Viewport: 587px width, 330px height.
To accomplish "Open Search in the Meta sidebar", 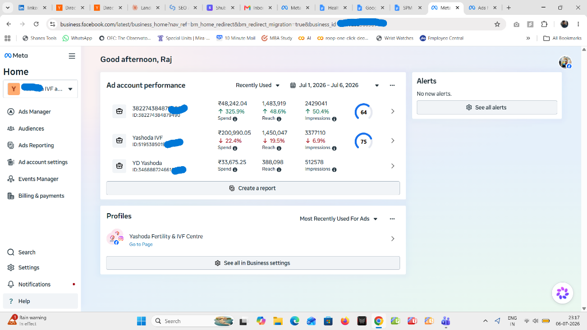I will click(x=26, y=252).
